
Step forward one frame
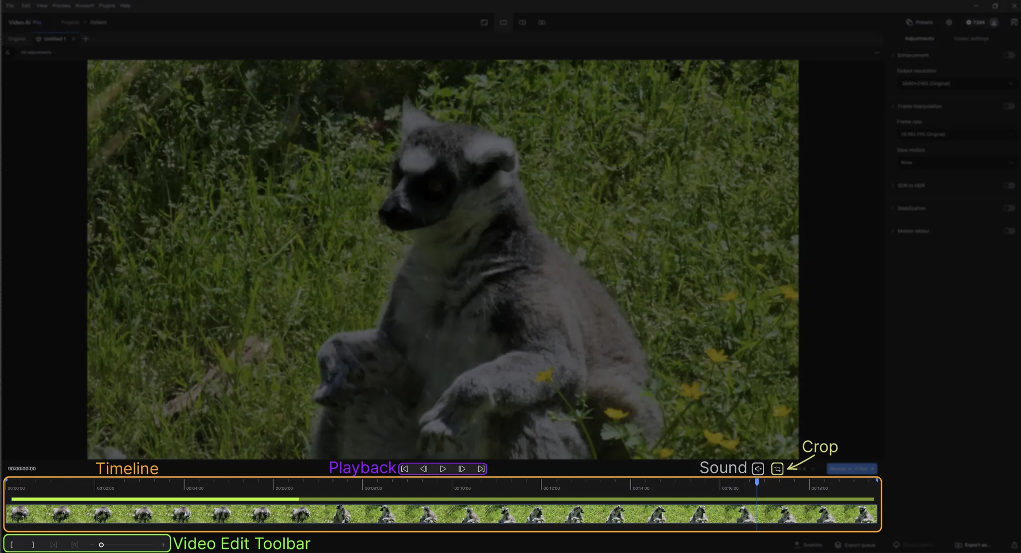click(x=462, y=469)
